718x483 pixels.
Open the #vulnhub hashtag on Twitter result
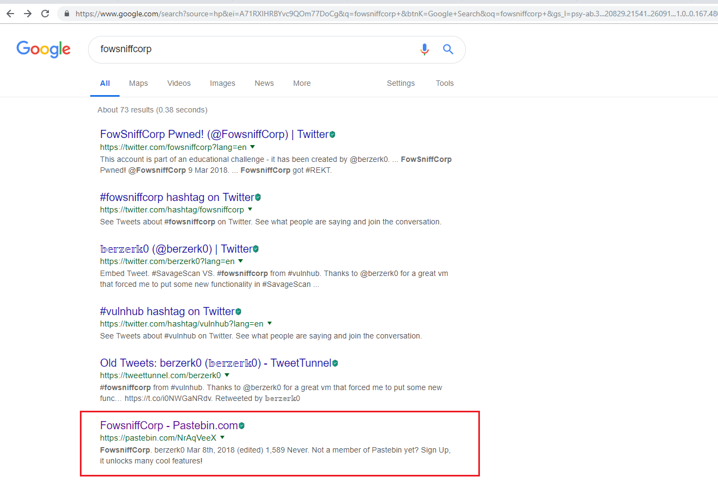(167, 311)
